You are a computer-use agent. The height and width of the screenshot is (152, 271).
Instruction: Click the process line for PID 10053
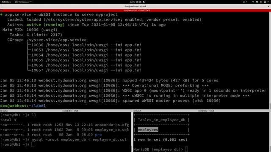point(85,50)
